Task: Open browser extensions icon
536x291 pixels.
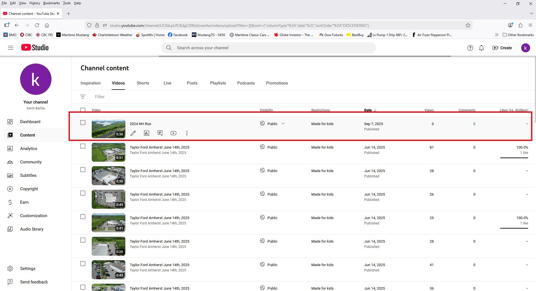Action: pos(520,25)
